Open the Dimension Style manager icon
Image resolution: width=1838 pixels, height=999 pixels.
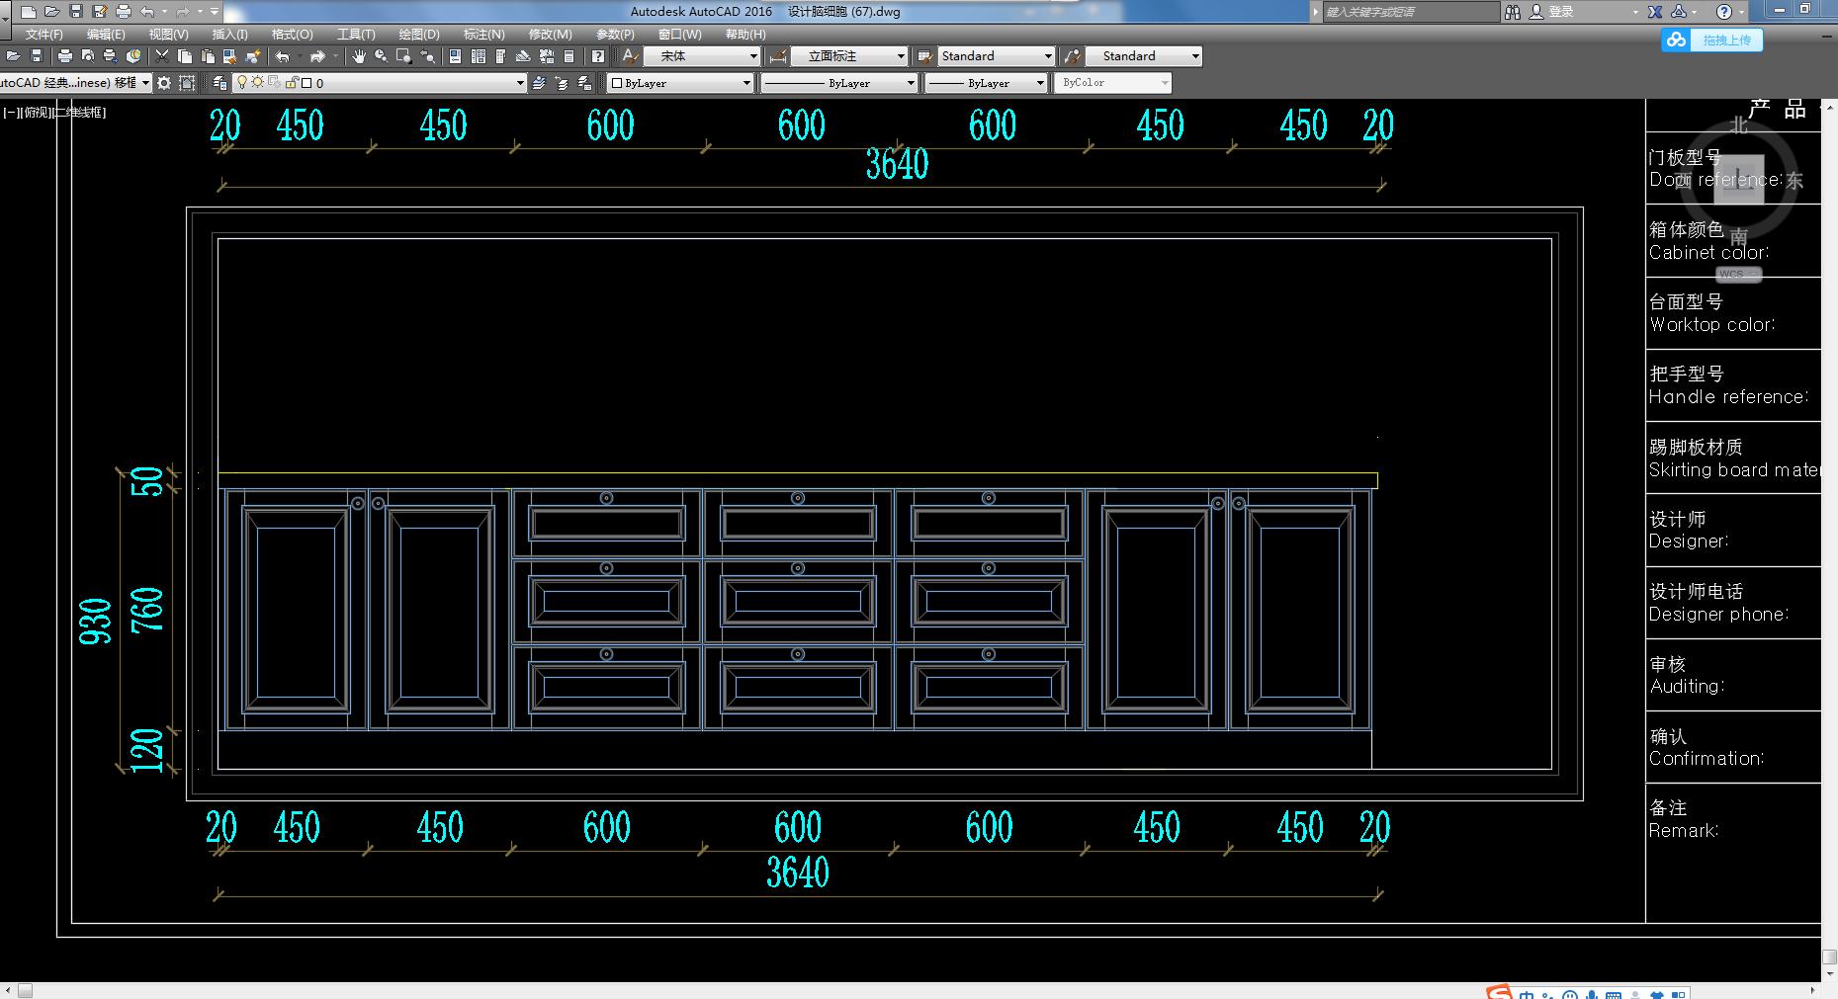(779, 56)
